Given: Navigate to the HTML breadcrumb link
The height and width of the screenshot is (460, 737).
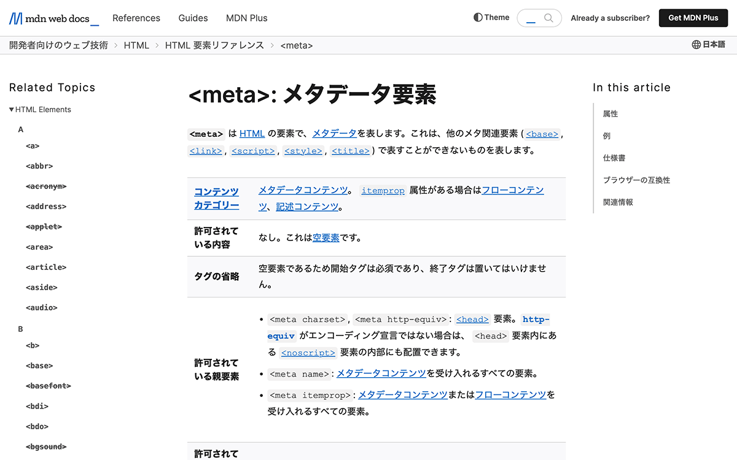Looking at the screenshot, I should tap(136, 45).
